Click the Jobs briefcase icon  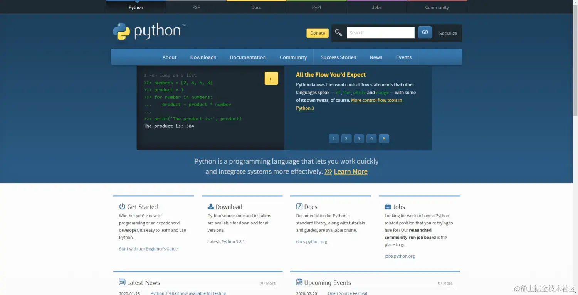point(388,207)
